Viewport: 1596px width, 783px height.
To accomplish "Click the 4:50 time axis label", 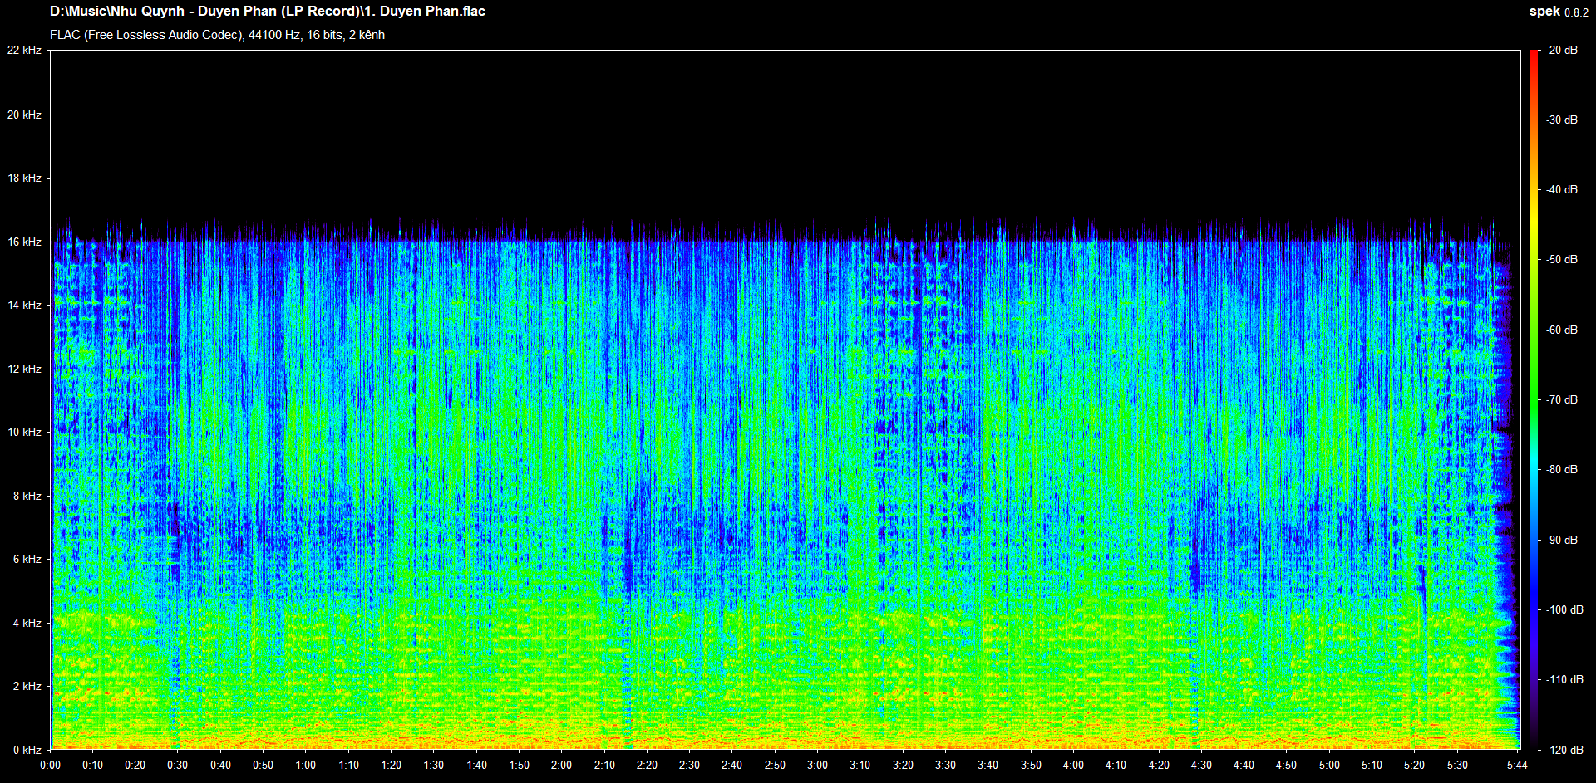I will coord(1287,766).
